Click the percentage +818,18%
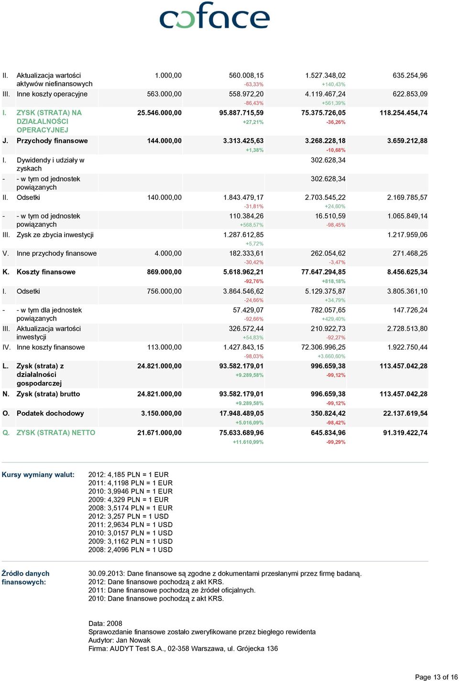 click(x=334, y=282)
